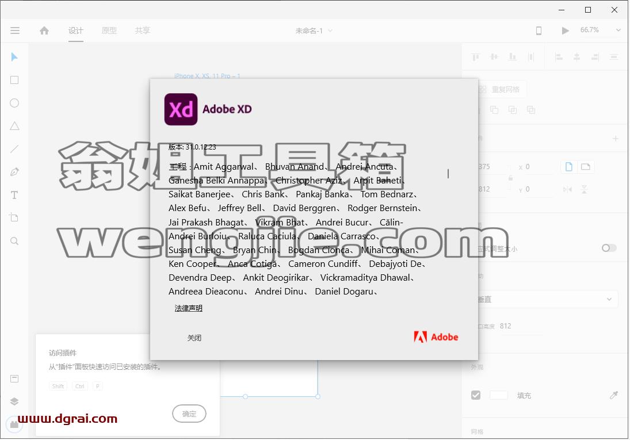The image size is (630, 440).
Task: Click the width field showing 375
Action: [492, 166]
